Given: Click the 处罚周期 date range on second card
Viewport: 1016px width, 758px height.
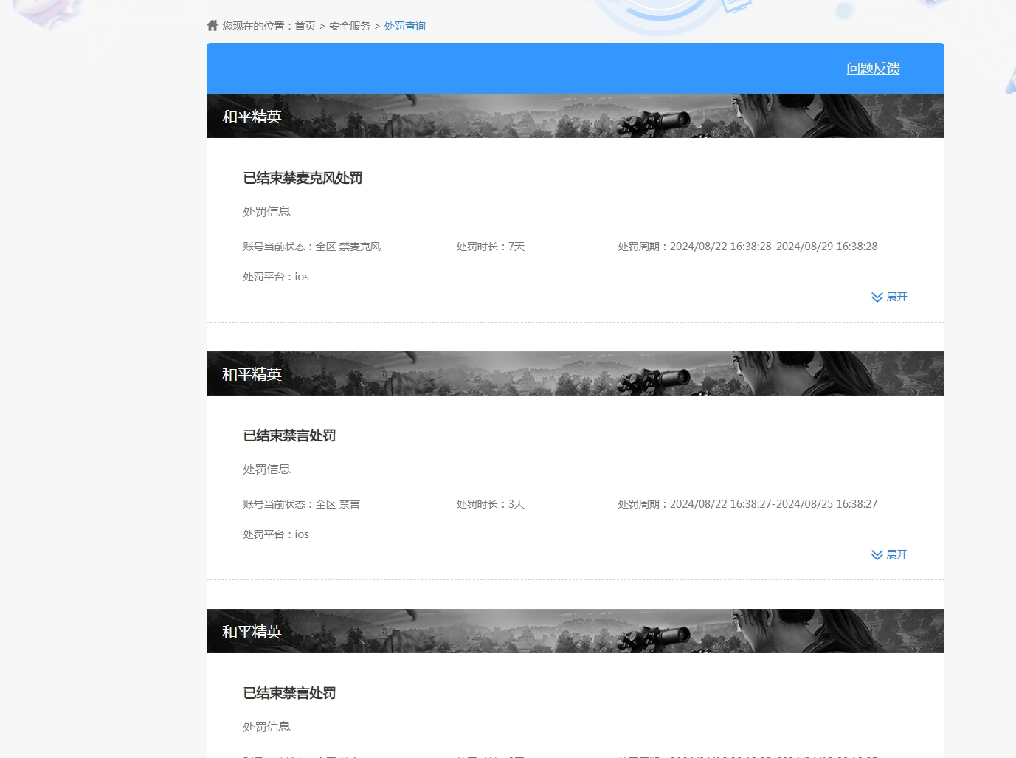Looking at the screenshot, I should pyautogui.click(x=747, y=503).
